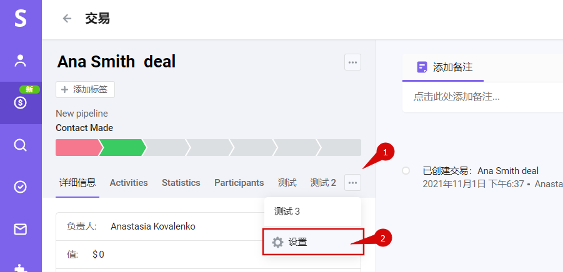Select 设置 from the dropdown menu

[x=313, y=242]
